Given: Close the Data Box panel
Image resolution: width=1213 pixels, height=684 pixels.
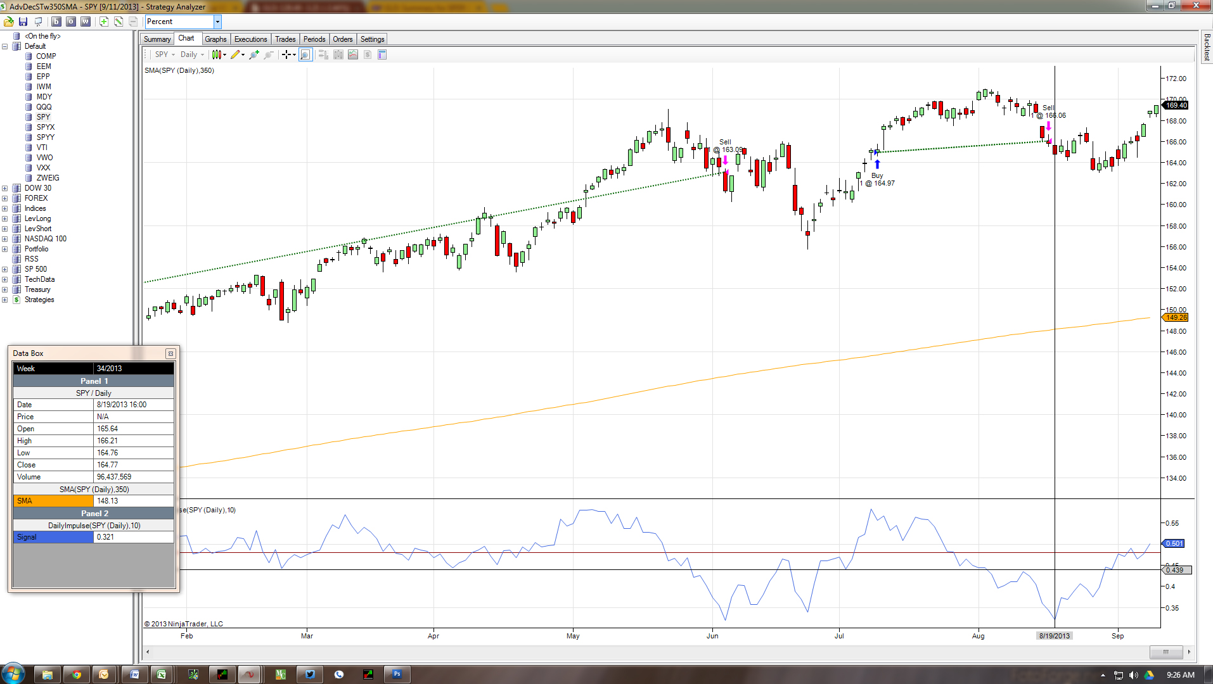Looking at the screenshot, I should [170, 353].
